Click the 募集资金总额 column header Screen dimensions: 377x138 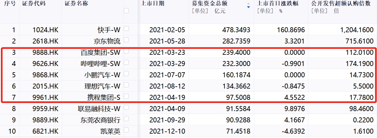point(210,4)
